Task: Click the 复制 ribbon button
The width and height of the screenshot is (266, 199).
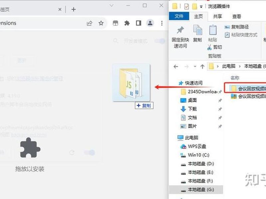Action: point(198,33)
